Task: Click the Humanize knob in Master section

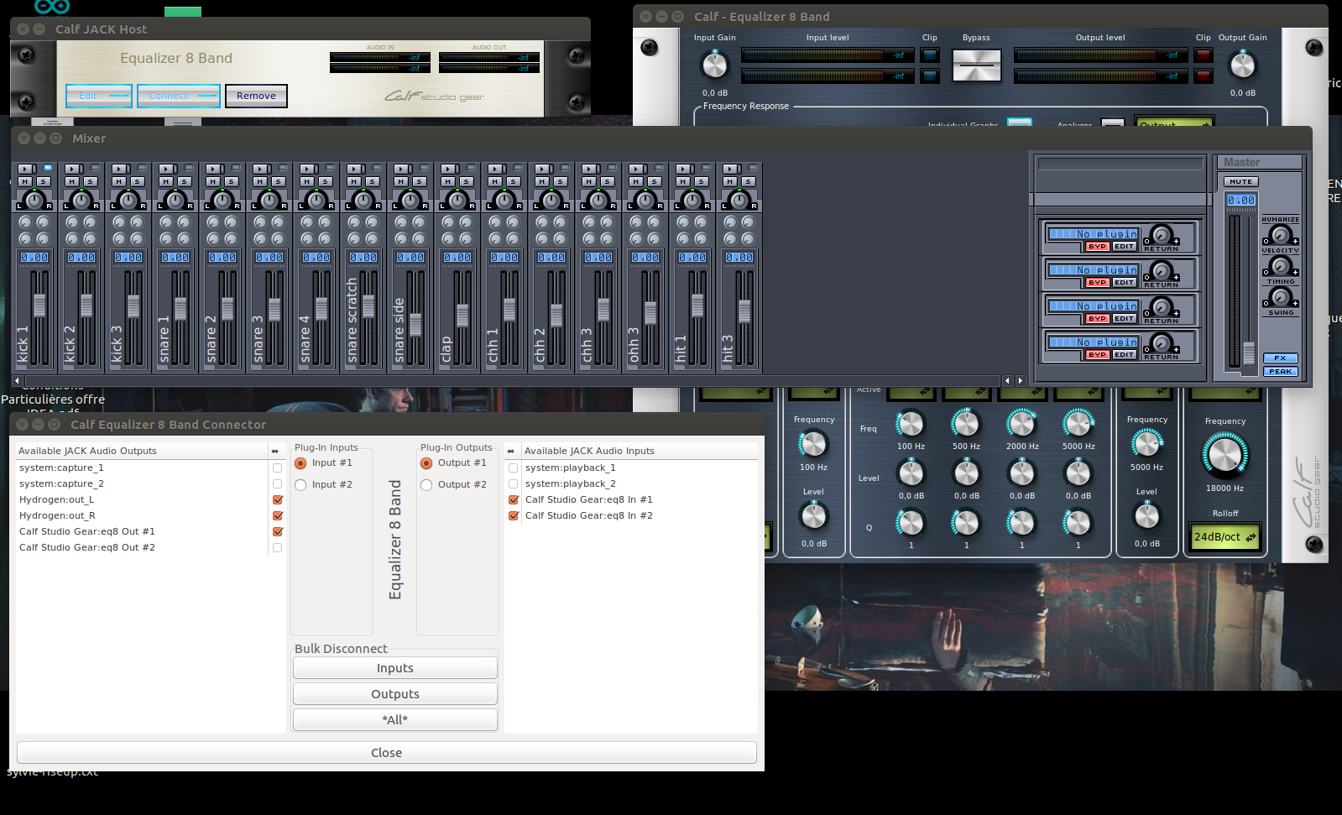Action: 1280,235
